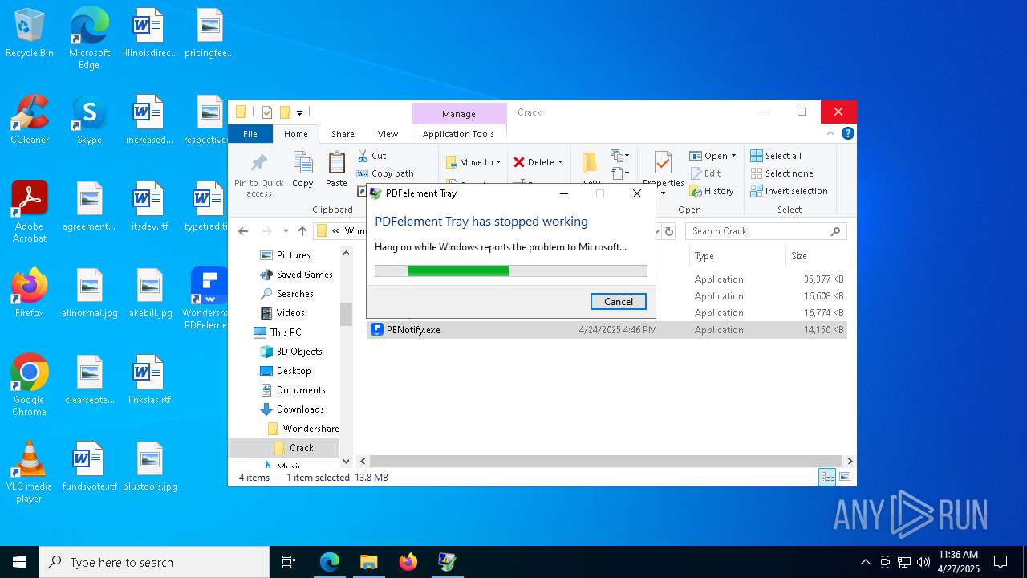Click the horizontal scrollbar right arrow

pos(850,462)
